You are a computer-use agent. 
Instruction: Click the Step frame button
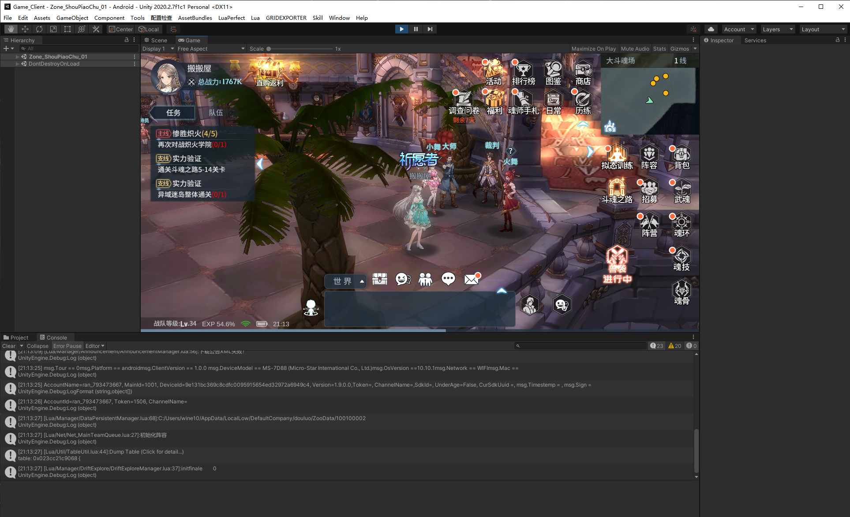(430, 29)
